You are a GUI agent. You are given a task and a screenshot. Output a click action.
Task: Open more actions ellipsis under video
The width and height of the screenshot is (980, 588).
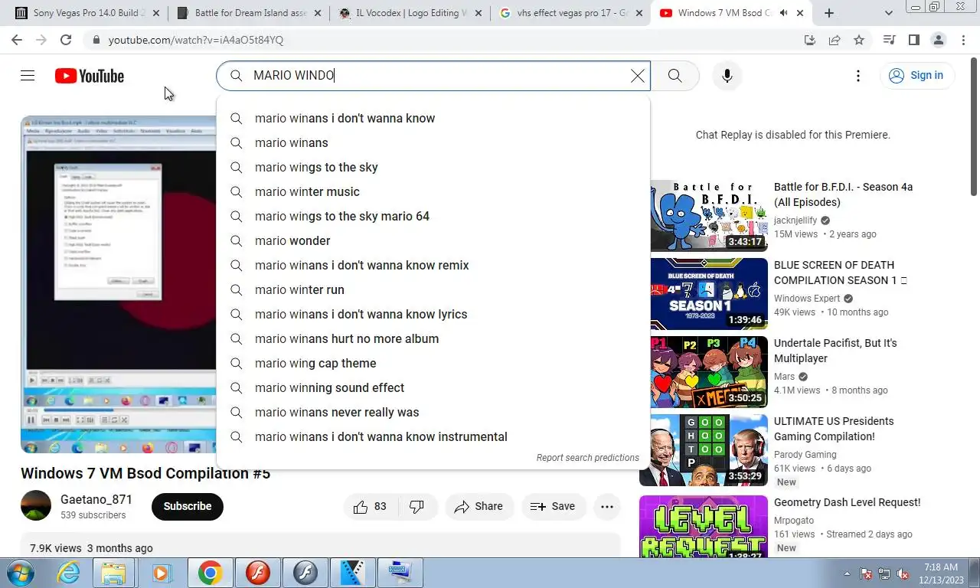(607, 506)
